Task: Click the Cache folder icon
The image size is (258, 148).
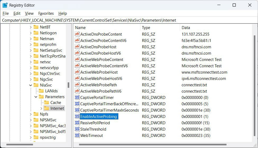Action: [47, 103]
